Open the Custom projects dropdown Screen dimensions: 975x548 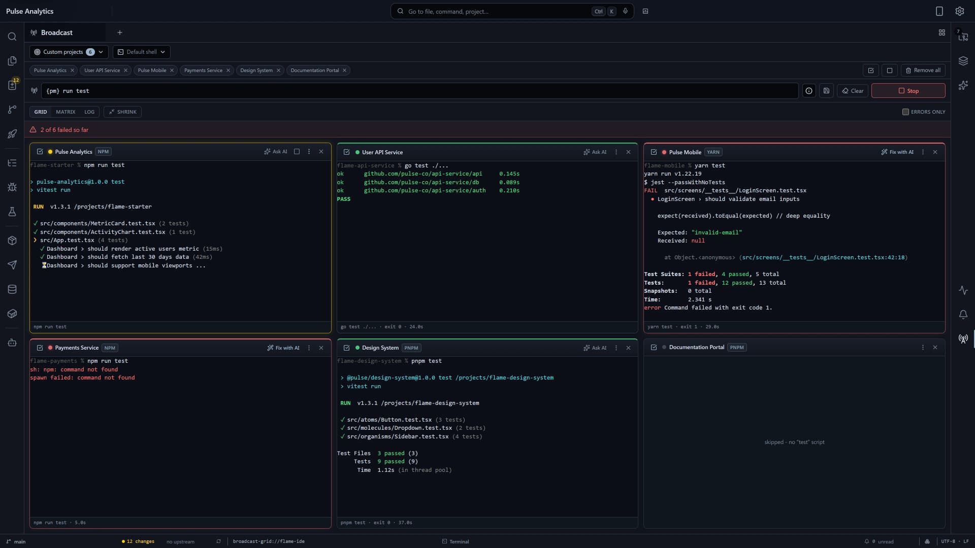69,52
